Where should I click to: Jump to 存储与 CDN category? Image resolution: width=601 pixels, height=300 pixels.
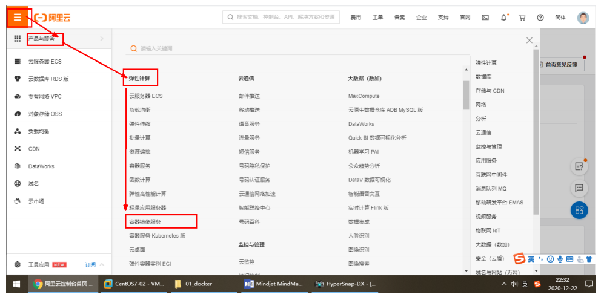pos(490,91)
